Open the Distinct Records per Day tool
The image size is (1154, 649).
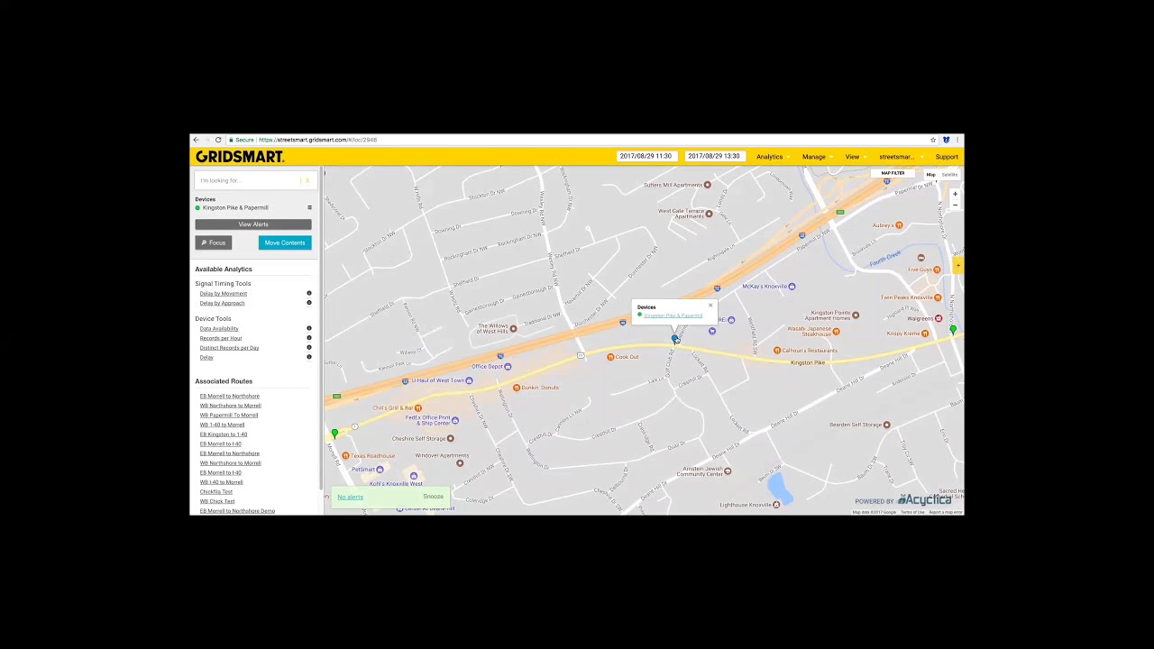coord(229,347)
